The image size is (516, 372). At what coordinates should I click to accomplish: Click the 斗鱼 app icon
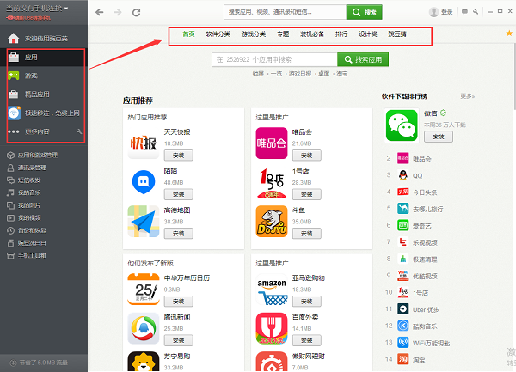[271, 221]
